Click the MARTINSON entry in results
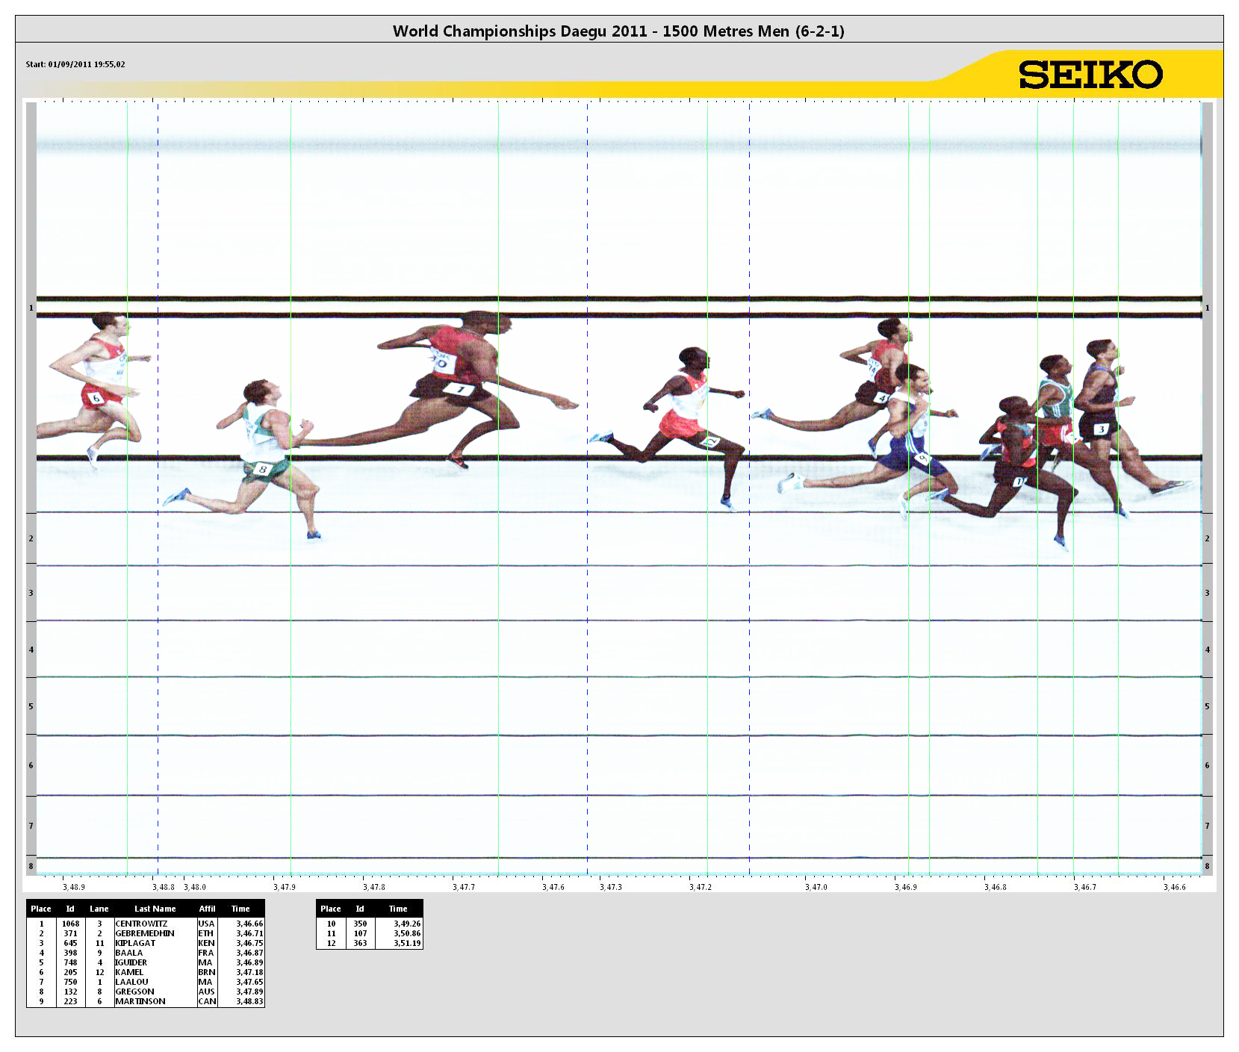The image size is (1239, 1052). (140, 1001)
